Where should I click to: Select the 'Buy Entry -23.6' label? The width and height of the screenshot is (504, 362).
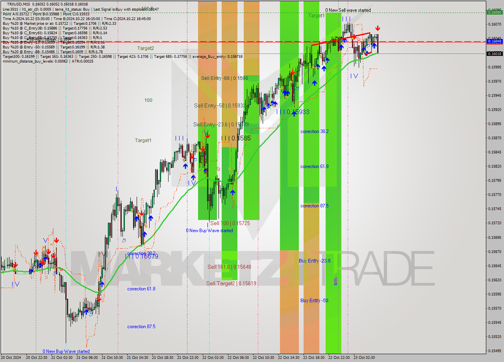click(315, 260)
